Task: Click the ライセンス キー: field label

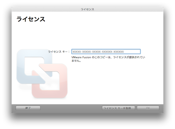Action: (x=59, y=52)
